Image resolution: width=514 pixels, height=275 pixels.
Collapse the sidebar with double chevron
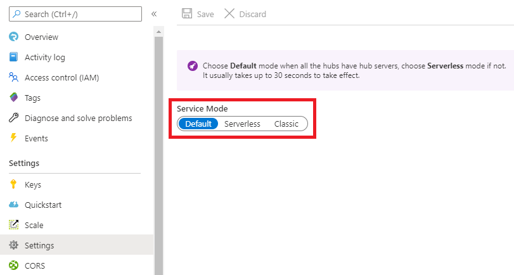point(154,14)
